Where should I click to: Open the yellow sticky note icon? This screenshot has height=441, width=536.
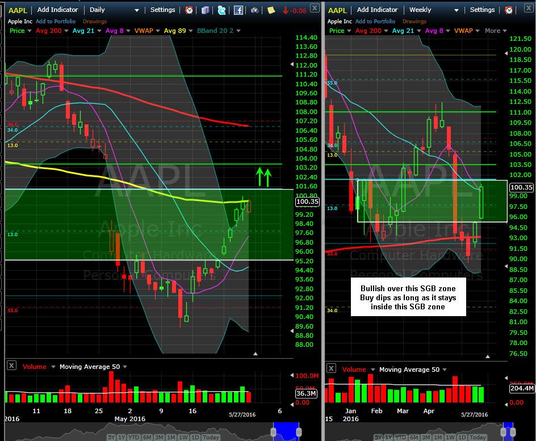click(271, 10)
